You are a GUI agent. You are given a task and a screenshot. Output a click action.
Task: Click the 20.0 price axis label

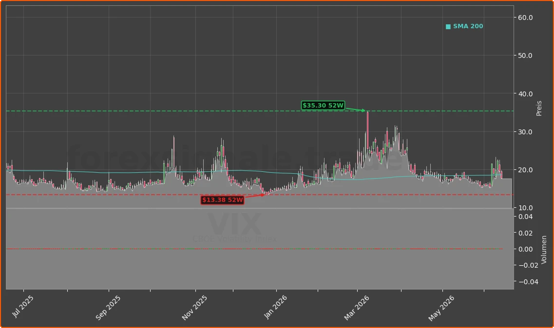(x=525, y=170)
